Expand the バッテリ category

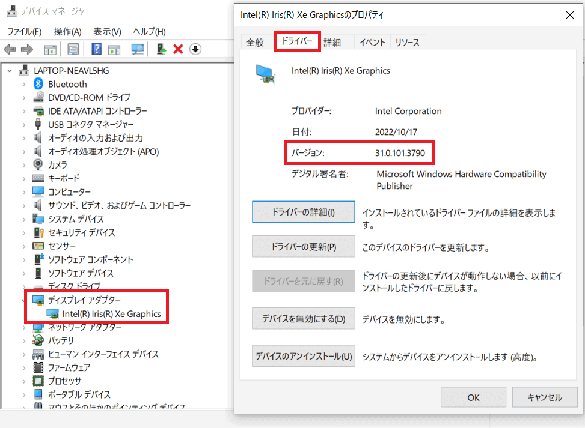[24, 340]
